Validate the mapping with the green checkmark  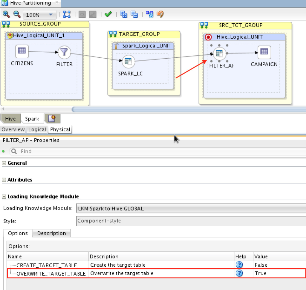click(108, 14)
